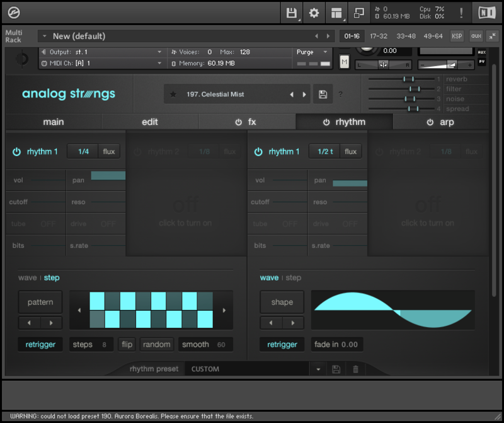This screenshot has width=504, height=423.
Task: Open the arp tab
Action: click(x=447, y=122)
